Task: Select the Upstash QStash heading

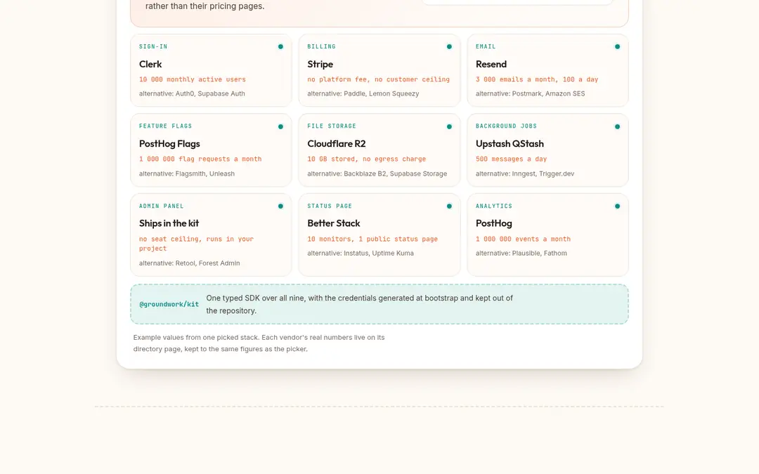Action: [510, 144]
